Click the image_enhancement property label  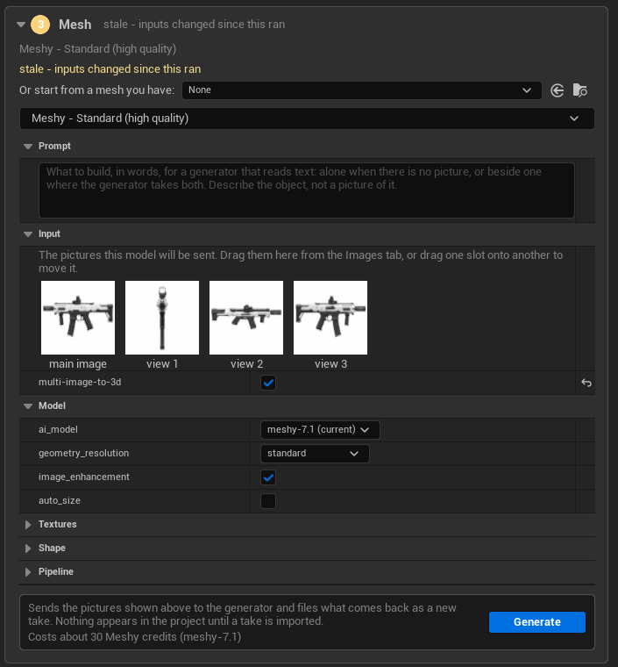tap(84, 477)
